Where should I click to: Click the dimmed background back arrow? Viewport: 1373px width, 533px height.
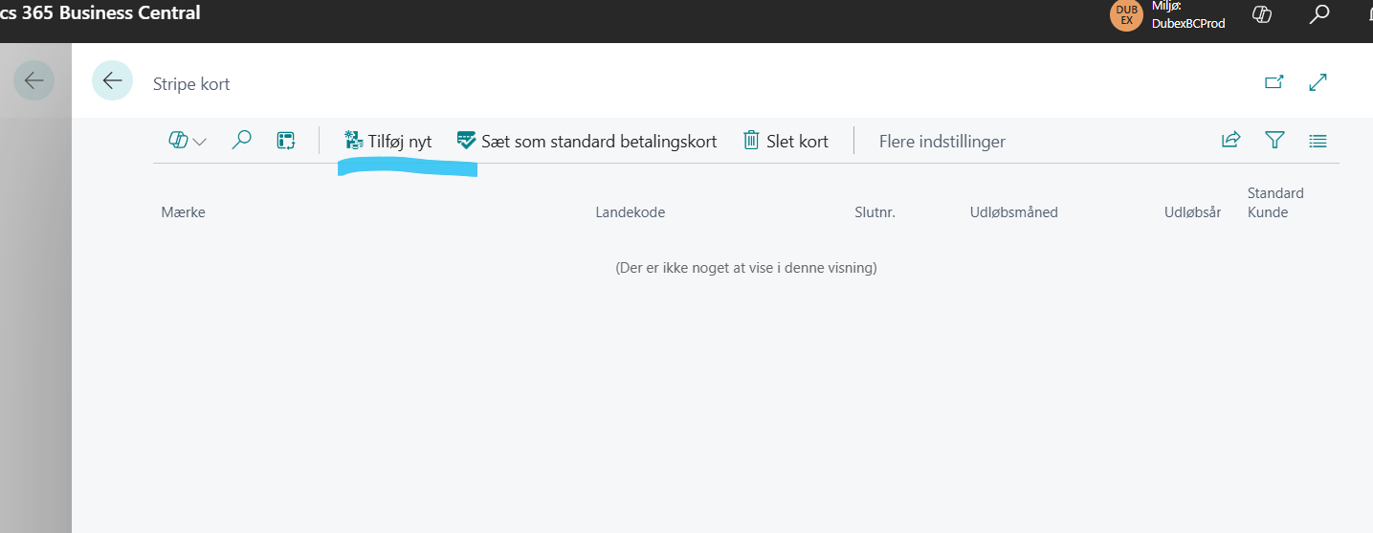(33, 80)
